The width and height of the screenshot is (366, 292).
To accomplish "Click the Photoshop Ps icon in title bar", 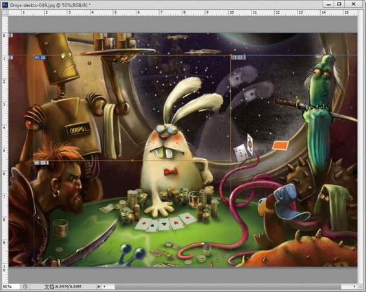I will 5,5.
